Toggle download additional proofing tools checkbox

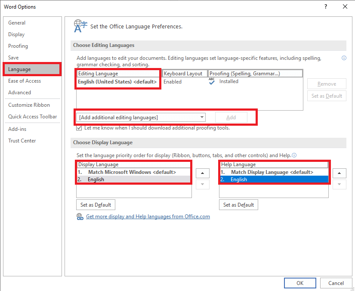79,128
